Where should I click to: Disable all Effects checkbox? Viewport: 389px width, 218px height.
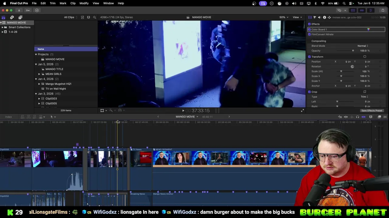click(x=309, y=24)
